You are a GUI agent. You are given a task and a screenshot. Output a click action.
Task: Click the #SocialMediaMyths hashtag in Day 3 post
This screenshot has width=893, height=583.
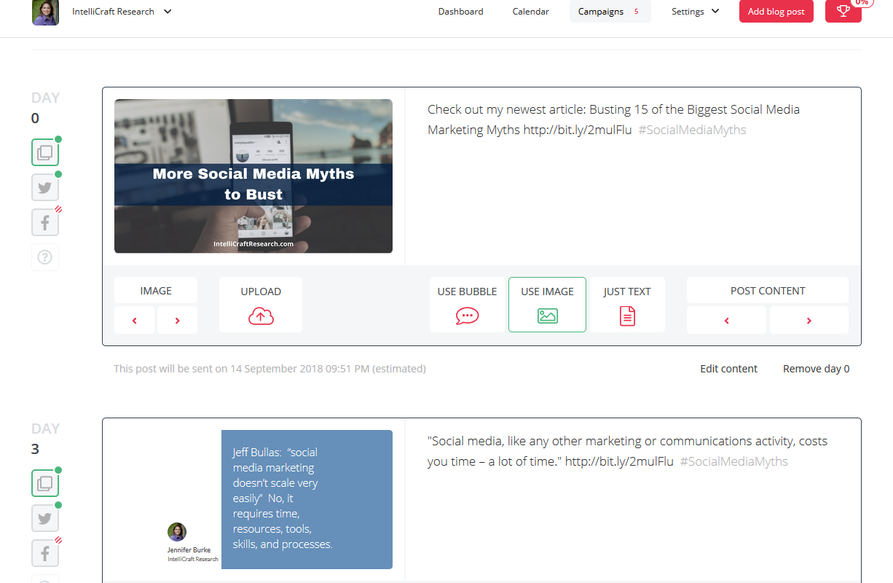tap(734, 461)
